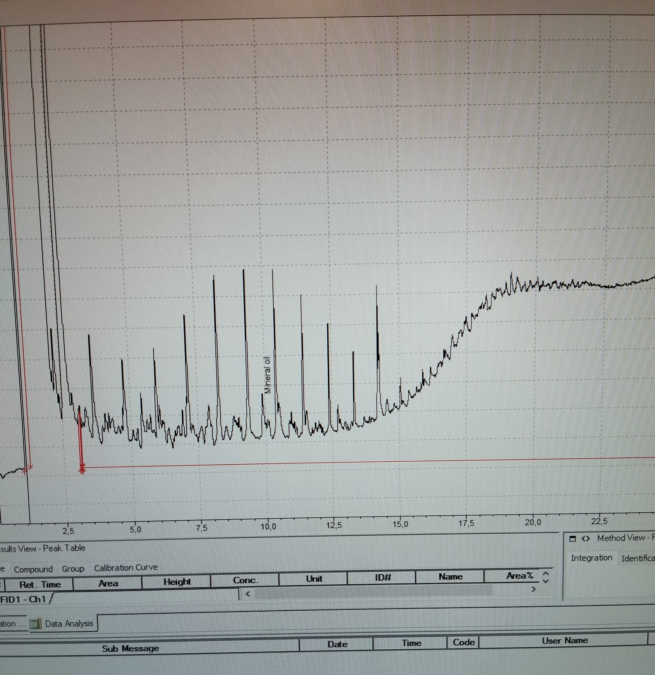Viewport: 655px width, 675px height.
Task: Open the Calibration Curve tab
Action: [126, 568]
